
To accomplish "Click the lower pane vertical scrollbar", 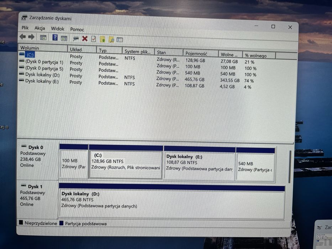I will point(290,167).
